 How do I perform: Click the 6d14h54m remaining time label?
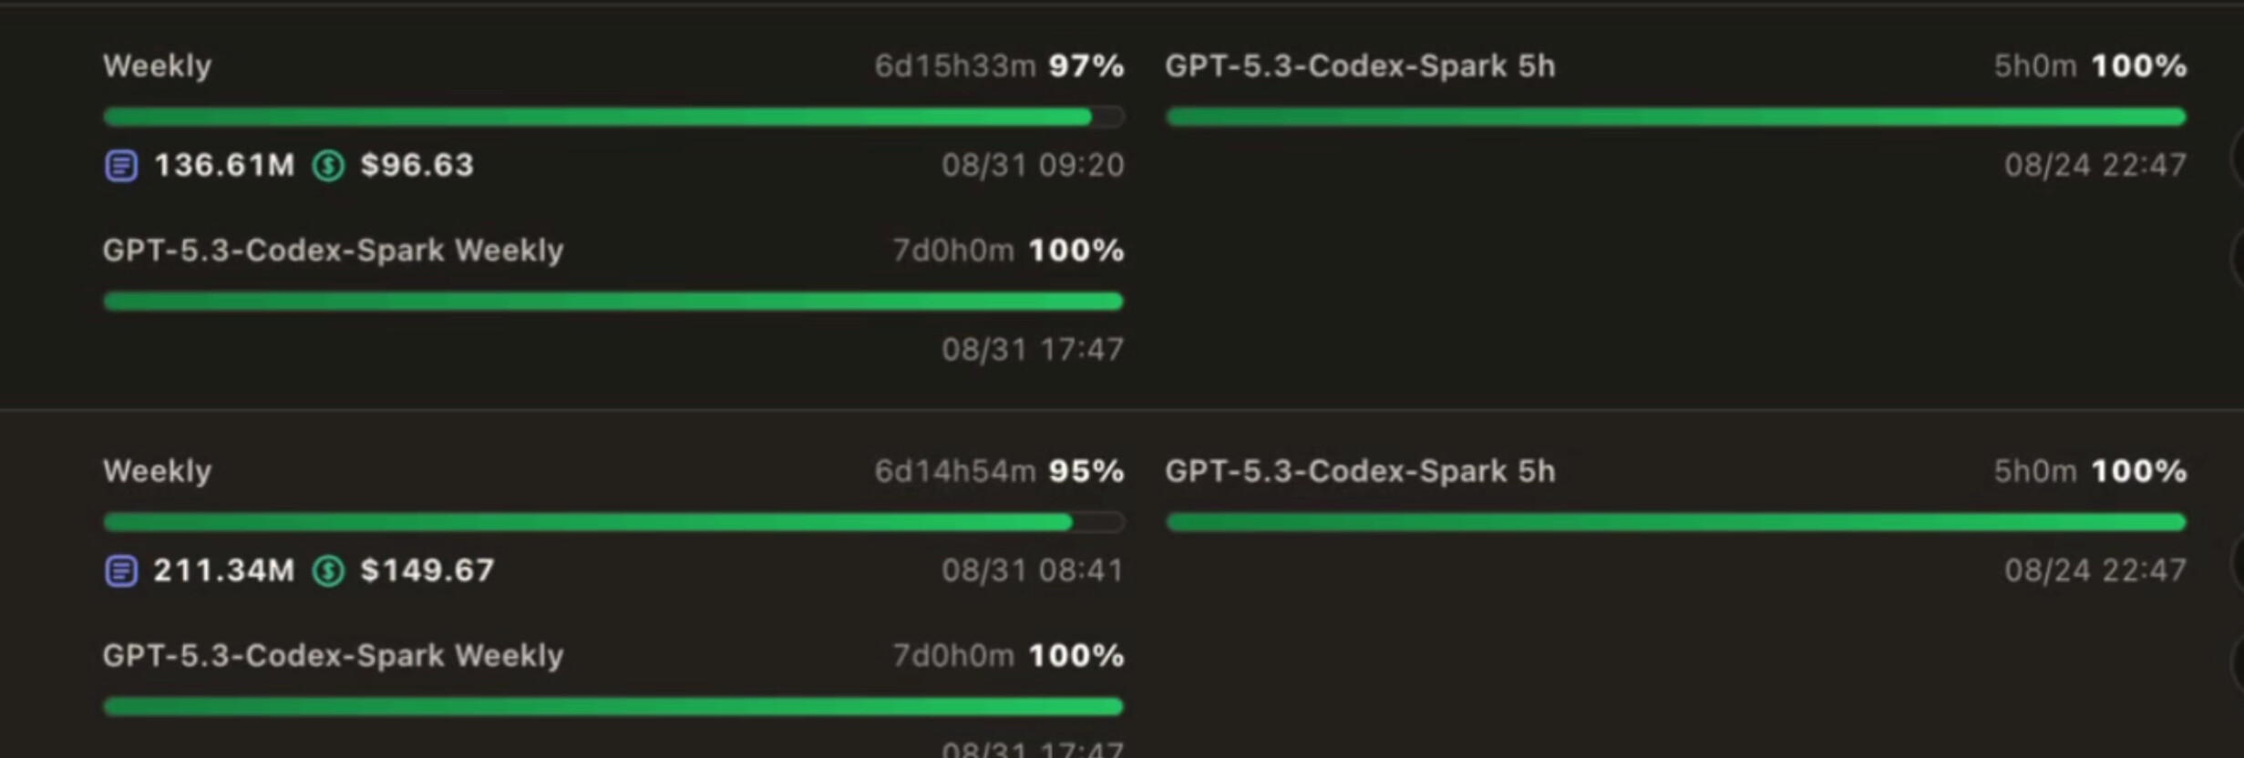click(x=955, y=471)
